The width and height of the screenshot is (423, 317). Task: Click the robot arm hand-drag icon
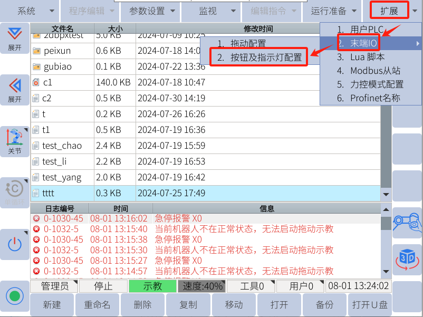click(407, 222)
